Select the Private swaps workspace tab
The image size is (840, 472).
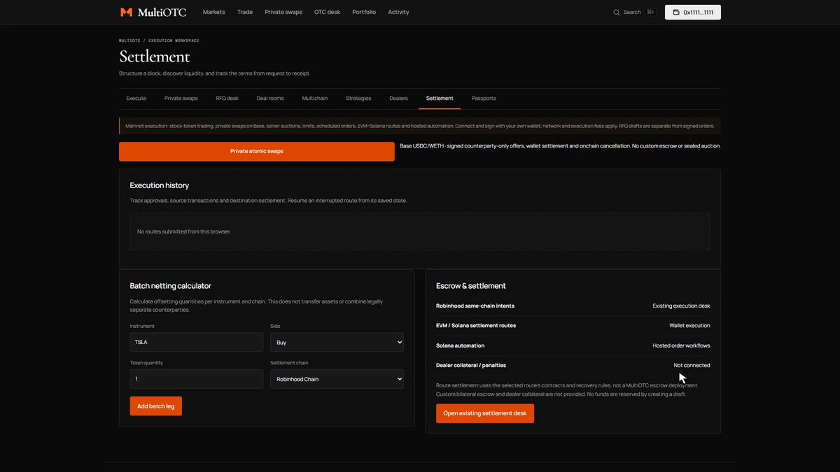tap(181, 99)
